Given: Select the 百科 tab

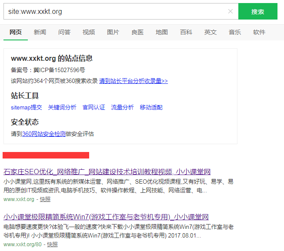Looking at the screenshot, I should [x=186, y=32].
